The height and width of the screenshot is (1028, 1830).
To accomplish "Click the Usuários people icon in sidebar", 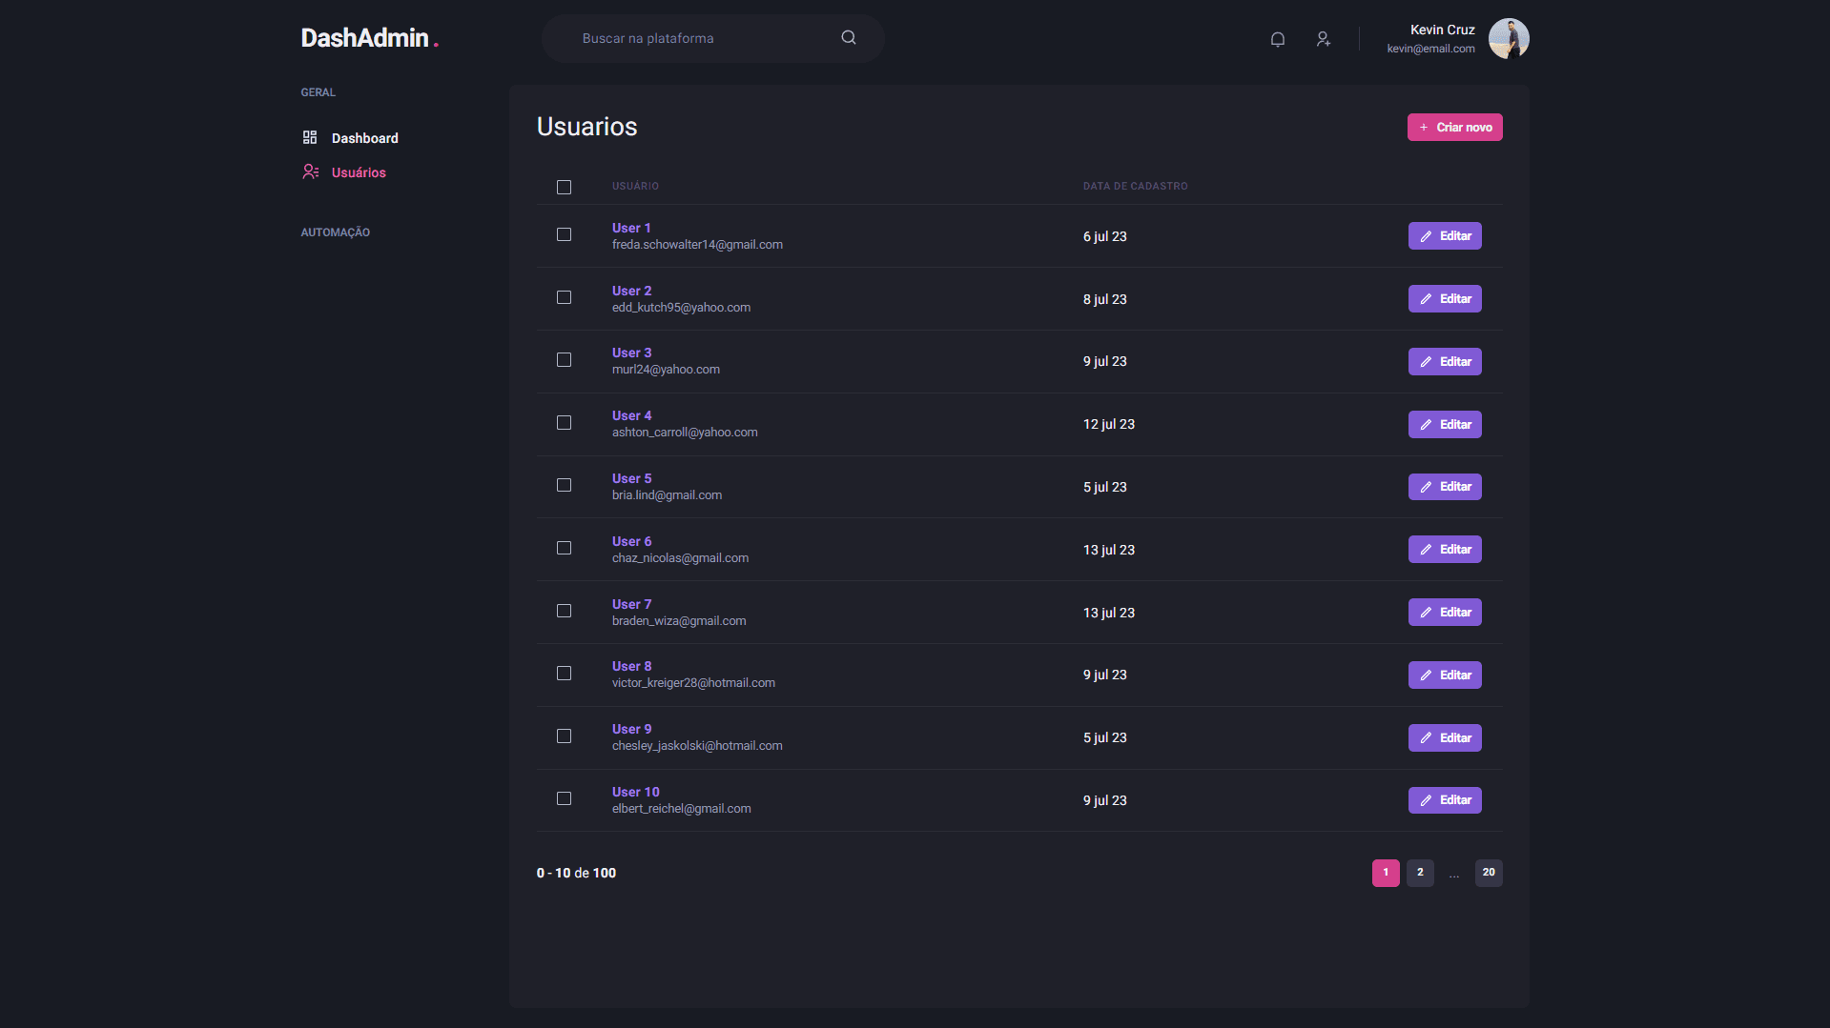I will click(310, 172).
